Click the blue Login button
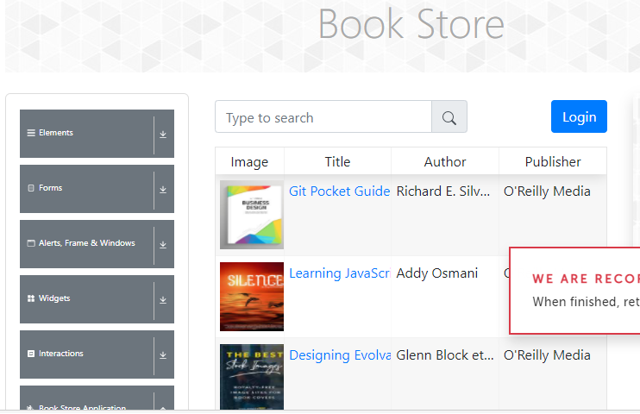The width and height of the screenshot is (640, 414). click(x=579, y=116)
